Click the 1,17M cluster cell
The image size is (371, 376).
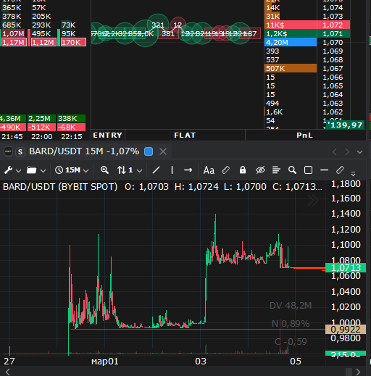[x=14, y=42]
